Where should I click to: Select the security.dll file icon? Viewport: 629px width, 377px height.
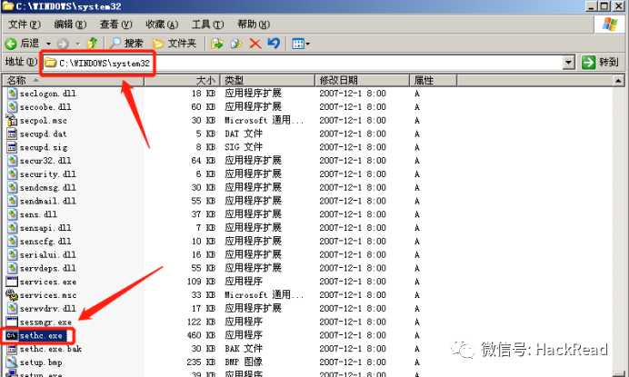(x=12, y=174)
